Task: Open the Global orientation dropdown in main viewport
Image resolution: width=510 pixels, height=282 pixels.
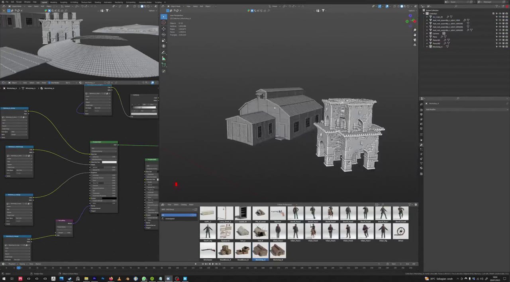Action: tap(275, 6)
